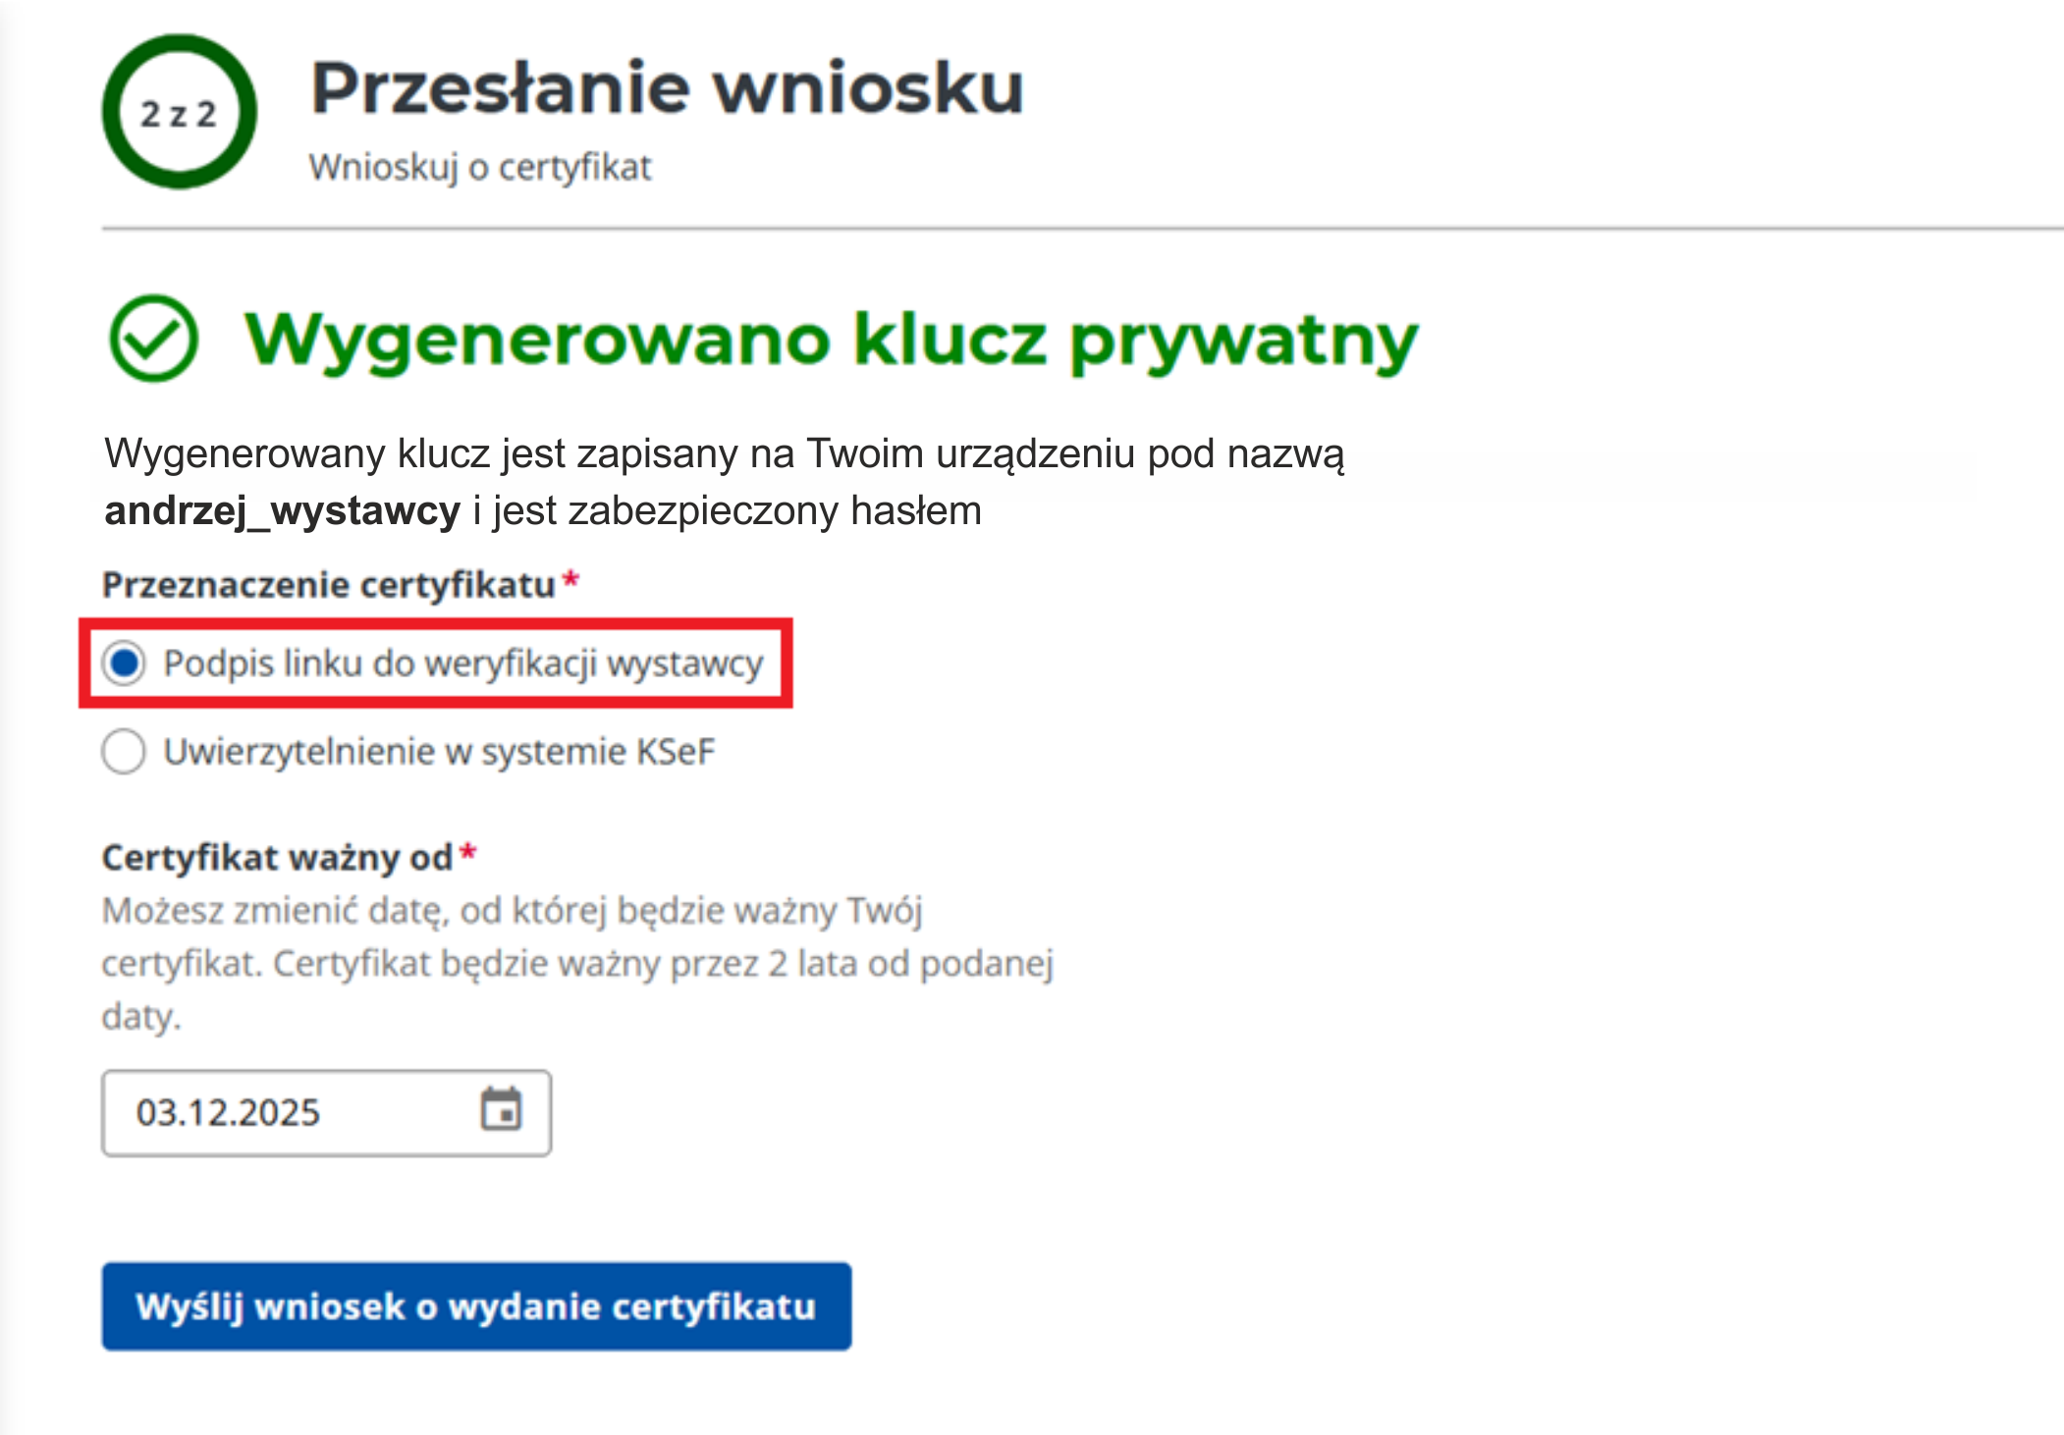2064x1435 pixels.
Task: Click the text "i jest zabezpieczony hasłem"
Action: pyautogui.click(x=727, y=511)
